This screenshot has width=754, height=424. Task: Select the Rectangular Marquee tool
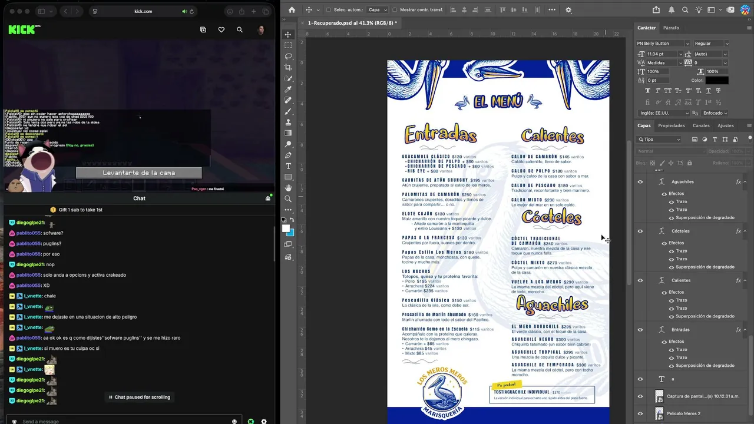[x=288, y=45]
